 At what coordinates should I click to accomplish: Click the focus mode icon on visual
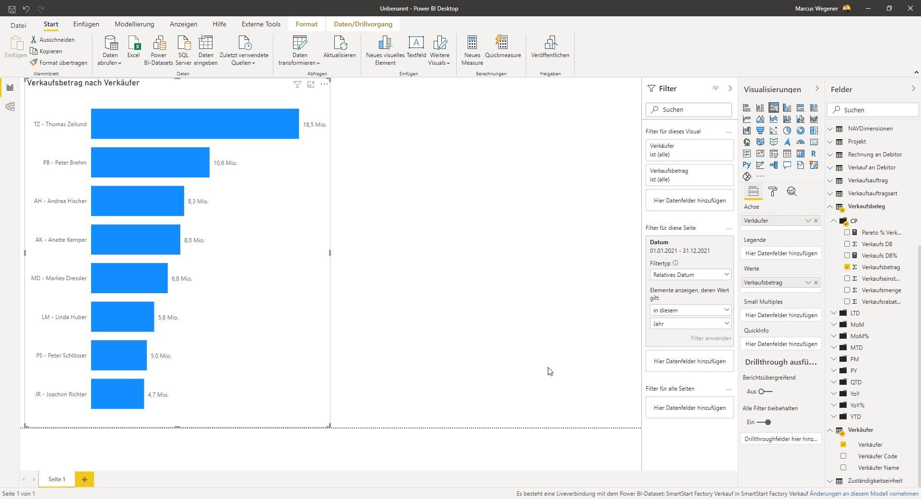(311, 84)
